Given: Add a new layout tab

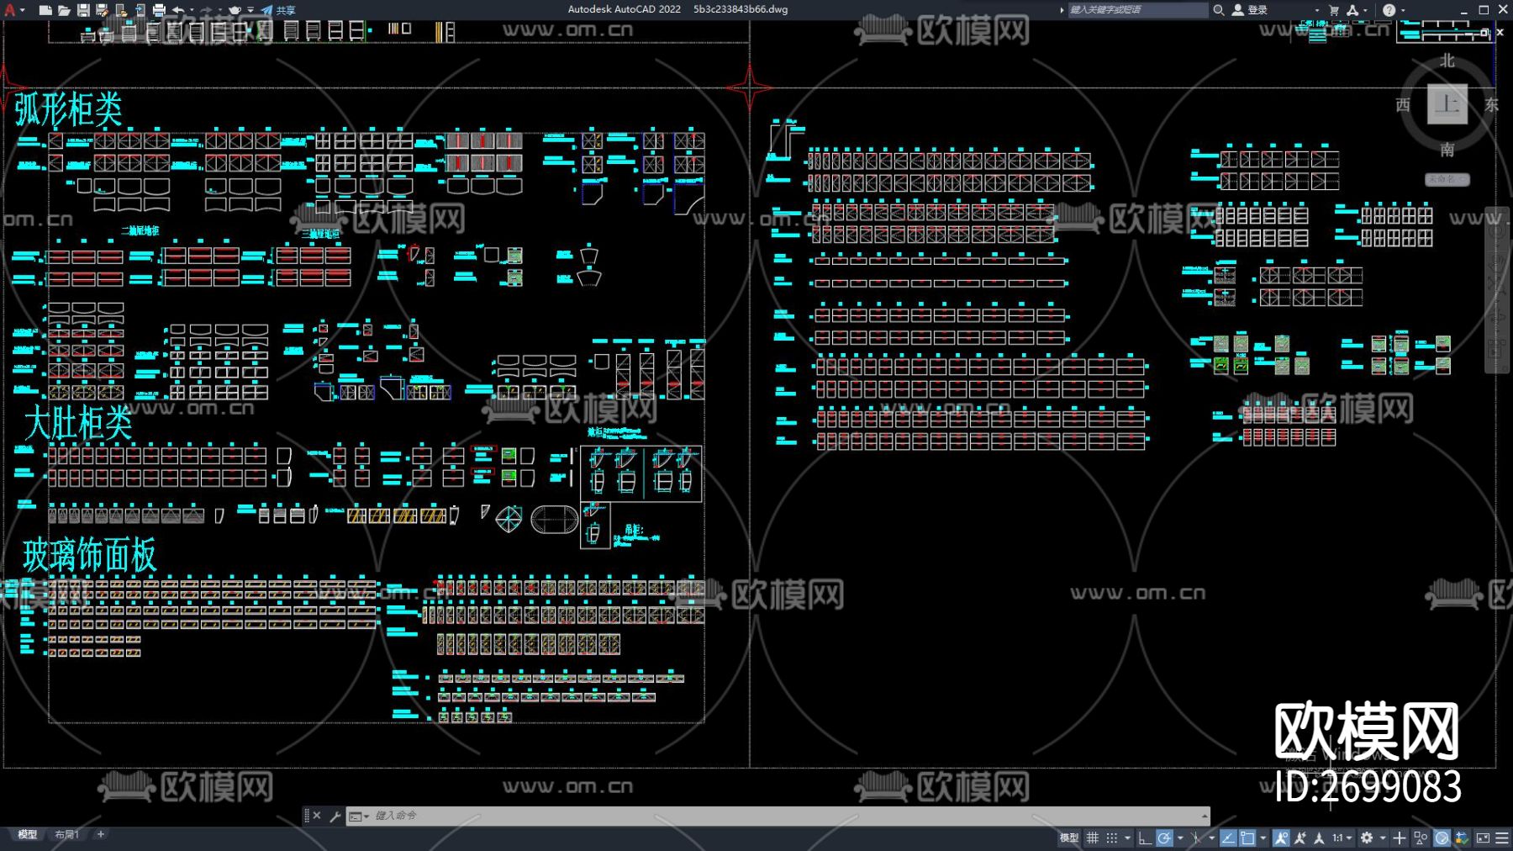Looking at the screenshot, I should [x=101, y=835].
